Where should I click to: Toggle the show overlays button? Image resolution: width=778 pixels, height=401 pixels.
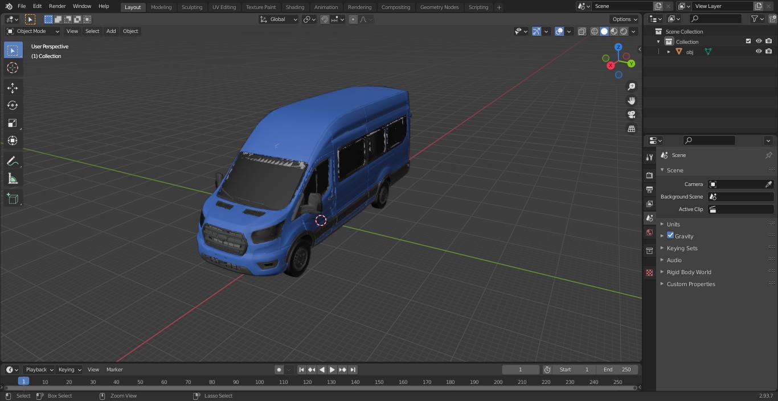tap(559, 31)
